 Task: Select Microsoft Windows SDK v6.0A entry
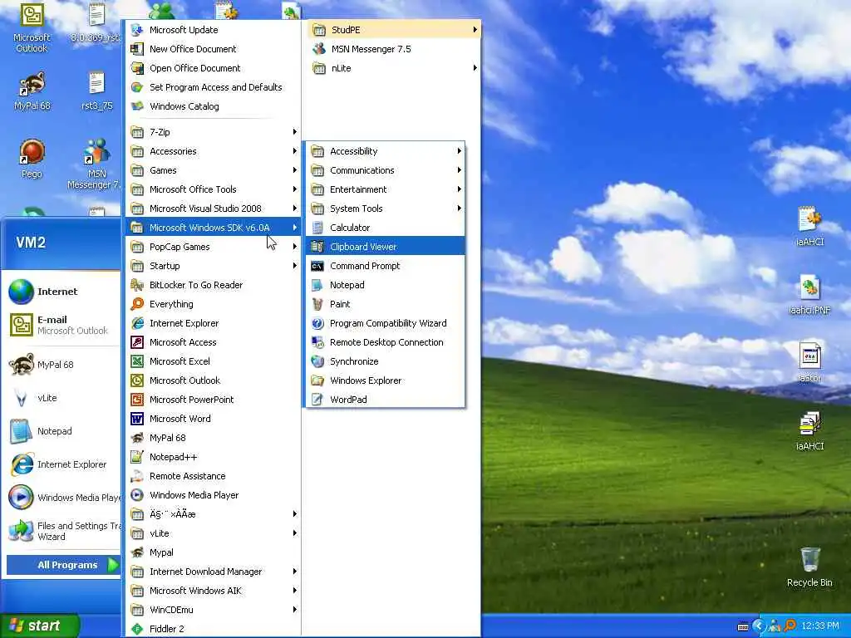click(214, 228)
